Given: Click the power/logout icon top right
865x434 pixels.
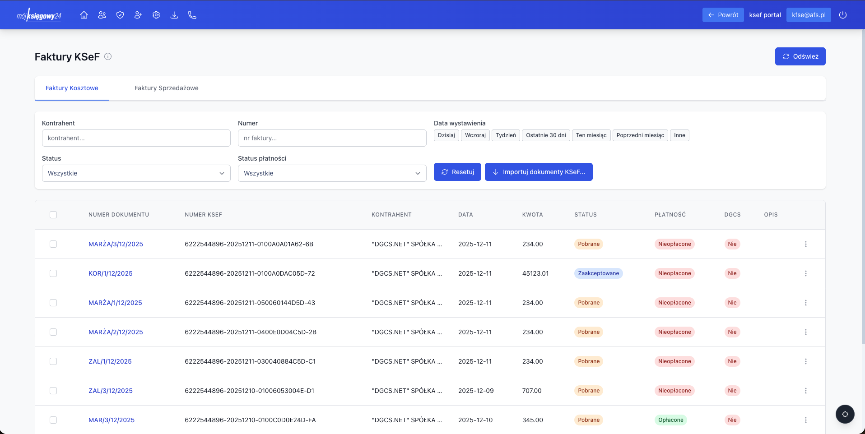Looking at the screenshot, I should [x=843, y=14].
